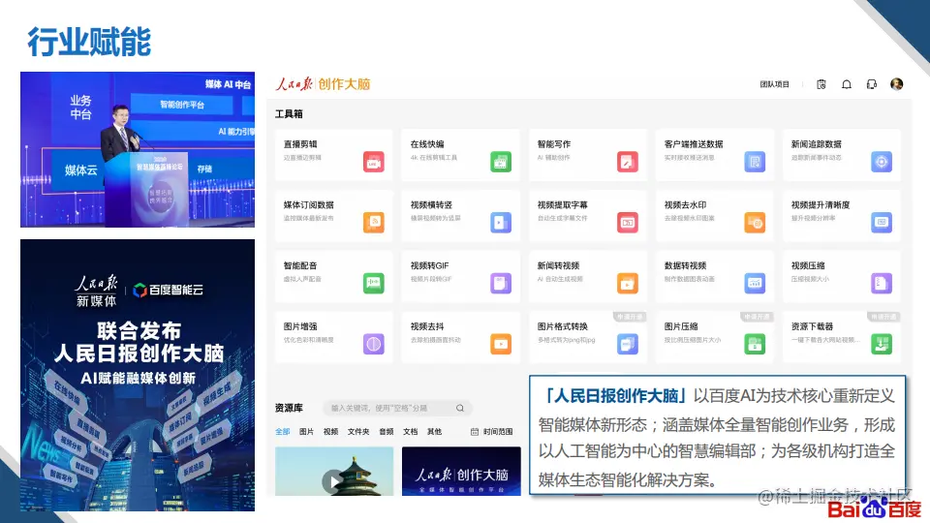930x523 pixels.
Task: Click the 人民日报 创作大脑 logo
Action: click(323, 84)
